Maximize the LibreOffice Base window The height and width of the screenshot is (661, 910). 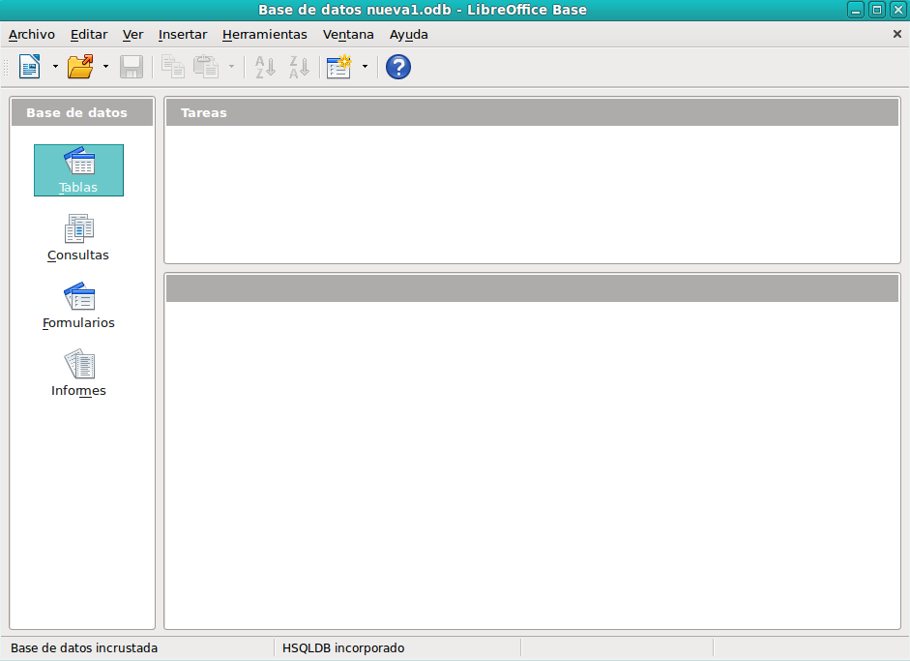pyautogui.click(x=877, y=10)
